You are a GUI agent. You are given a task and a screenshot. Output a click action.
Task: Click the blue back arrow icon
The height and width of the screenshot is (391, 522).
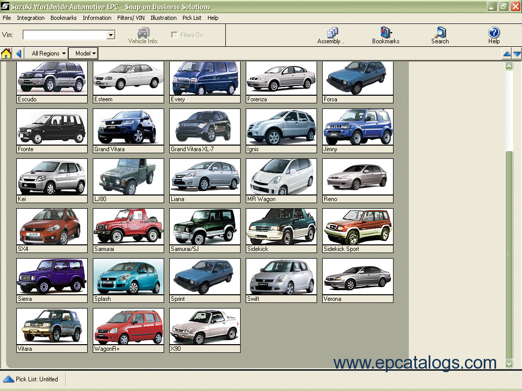19,53
